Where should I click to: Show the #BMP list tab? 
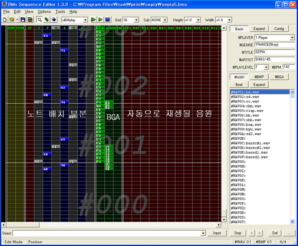(x=259, y=77)
